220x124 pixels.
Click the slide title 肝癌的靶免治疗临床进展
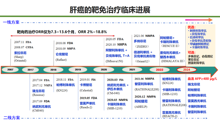pos(110,10)
